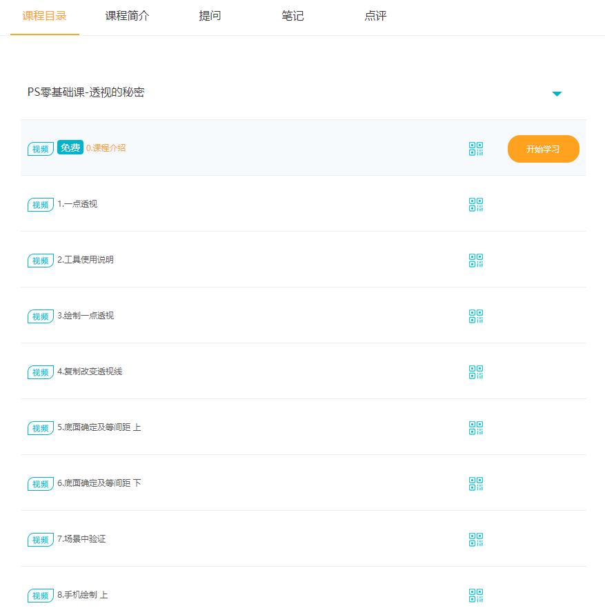Click the 免费 badge on the intro lesson
605x608 pixels.
point(70,148)
